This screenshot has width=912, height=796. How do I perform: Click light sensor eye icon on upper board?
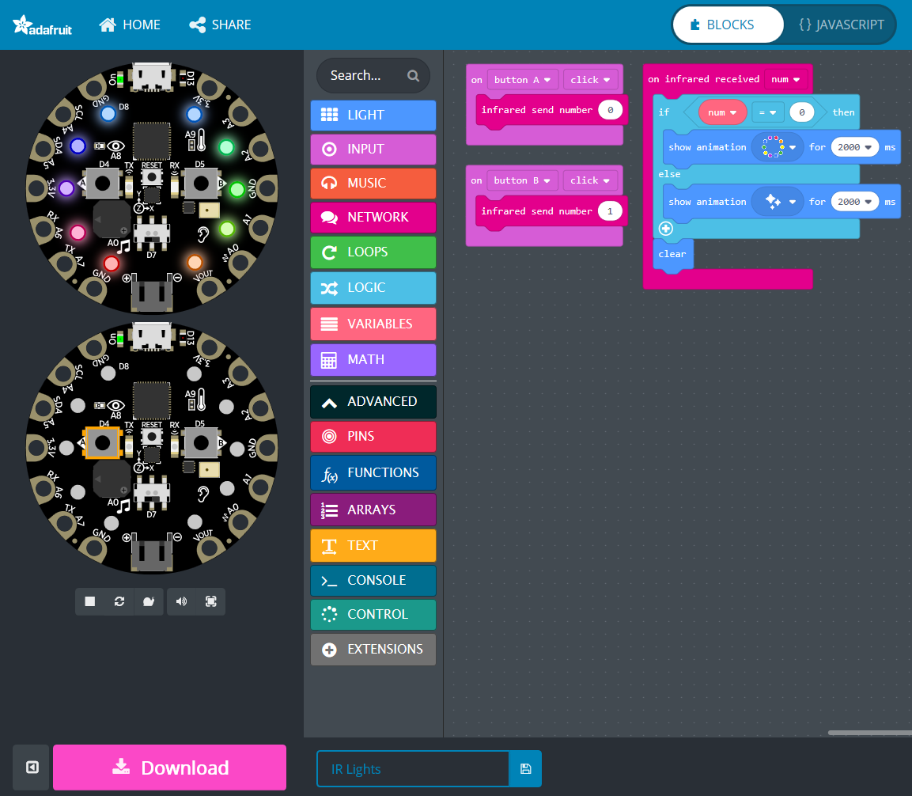115,146
